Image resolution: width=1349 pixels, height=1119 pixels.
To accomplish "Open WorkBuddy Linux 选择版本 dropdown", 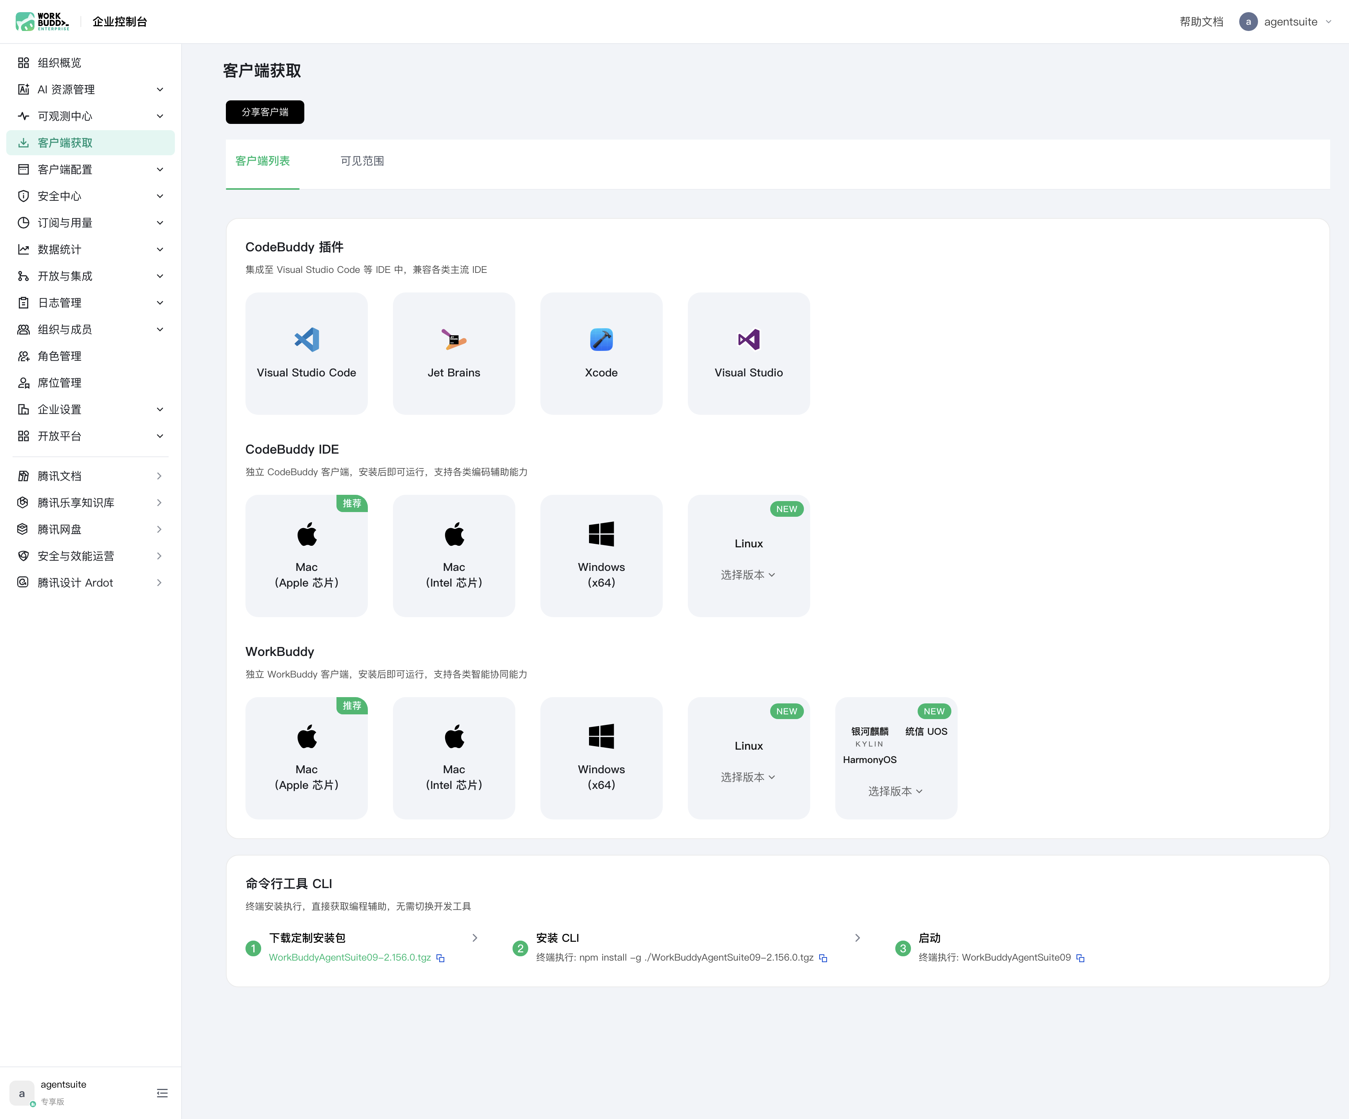I will pos(748,777).
